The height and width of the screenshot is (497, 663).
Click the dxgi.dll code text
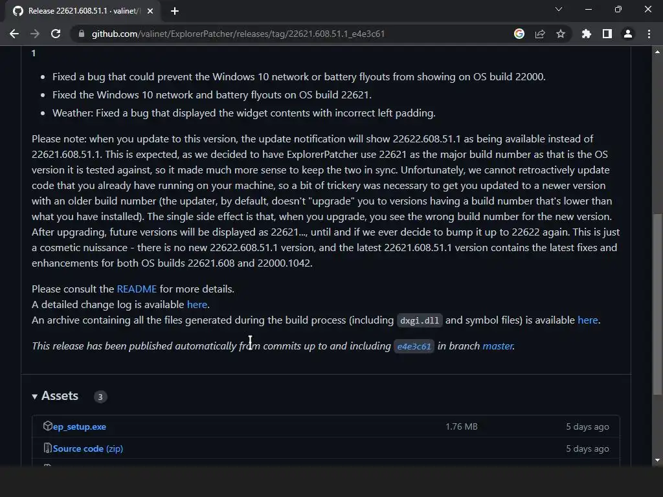click(x=420, y=321)
